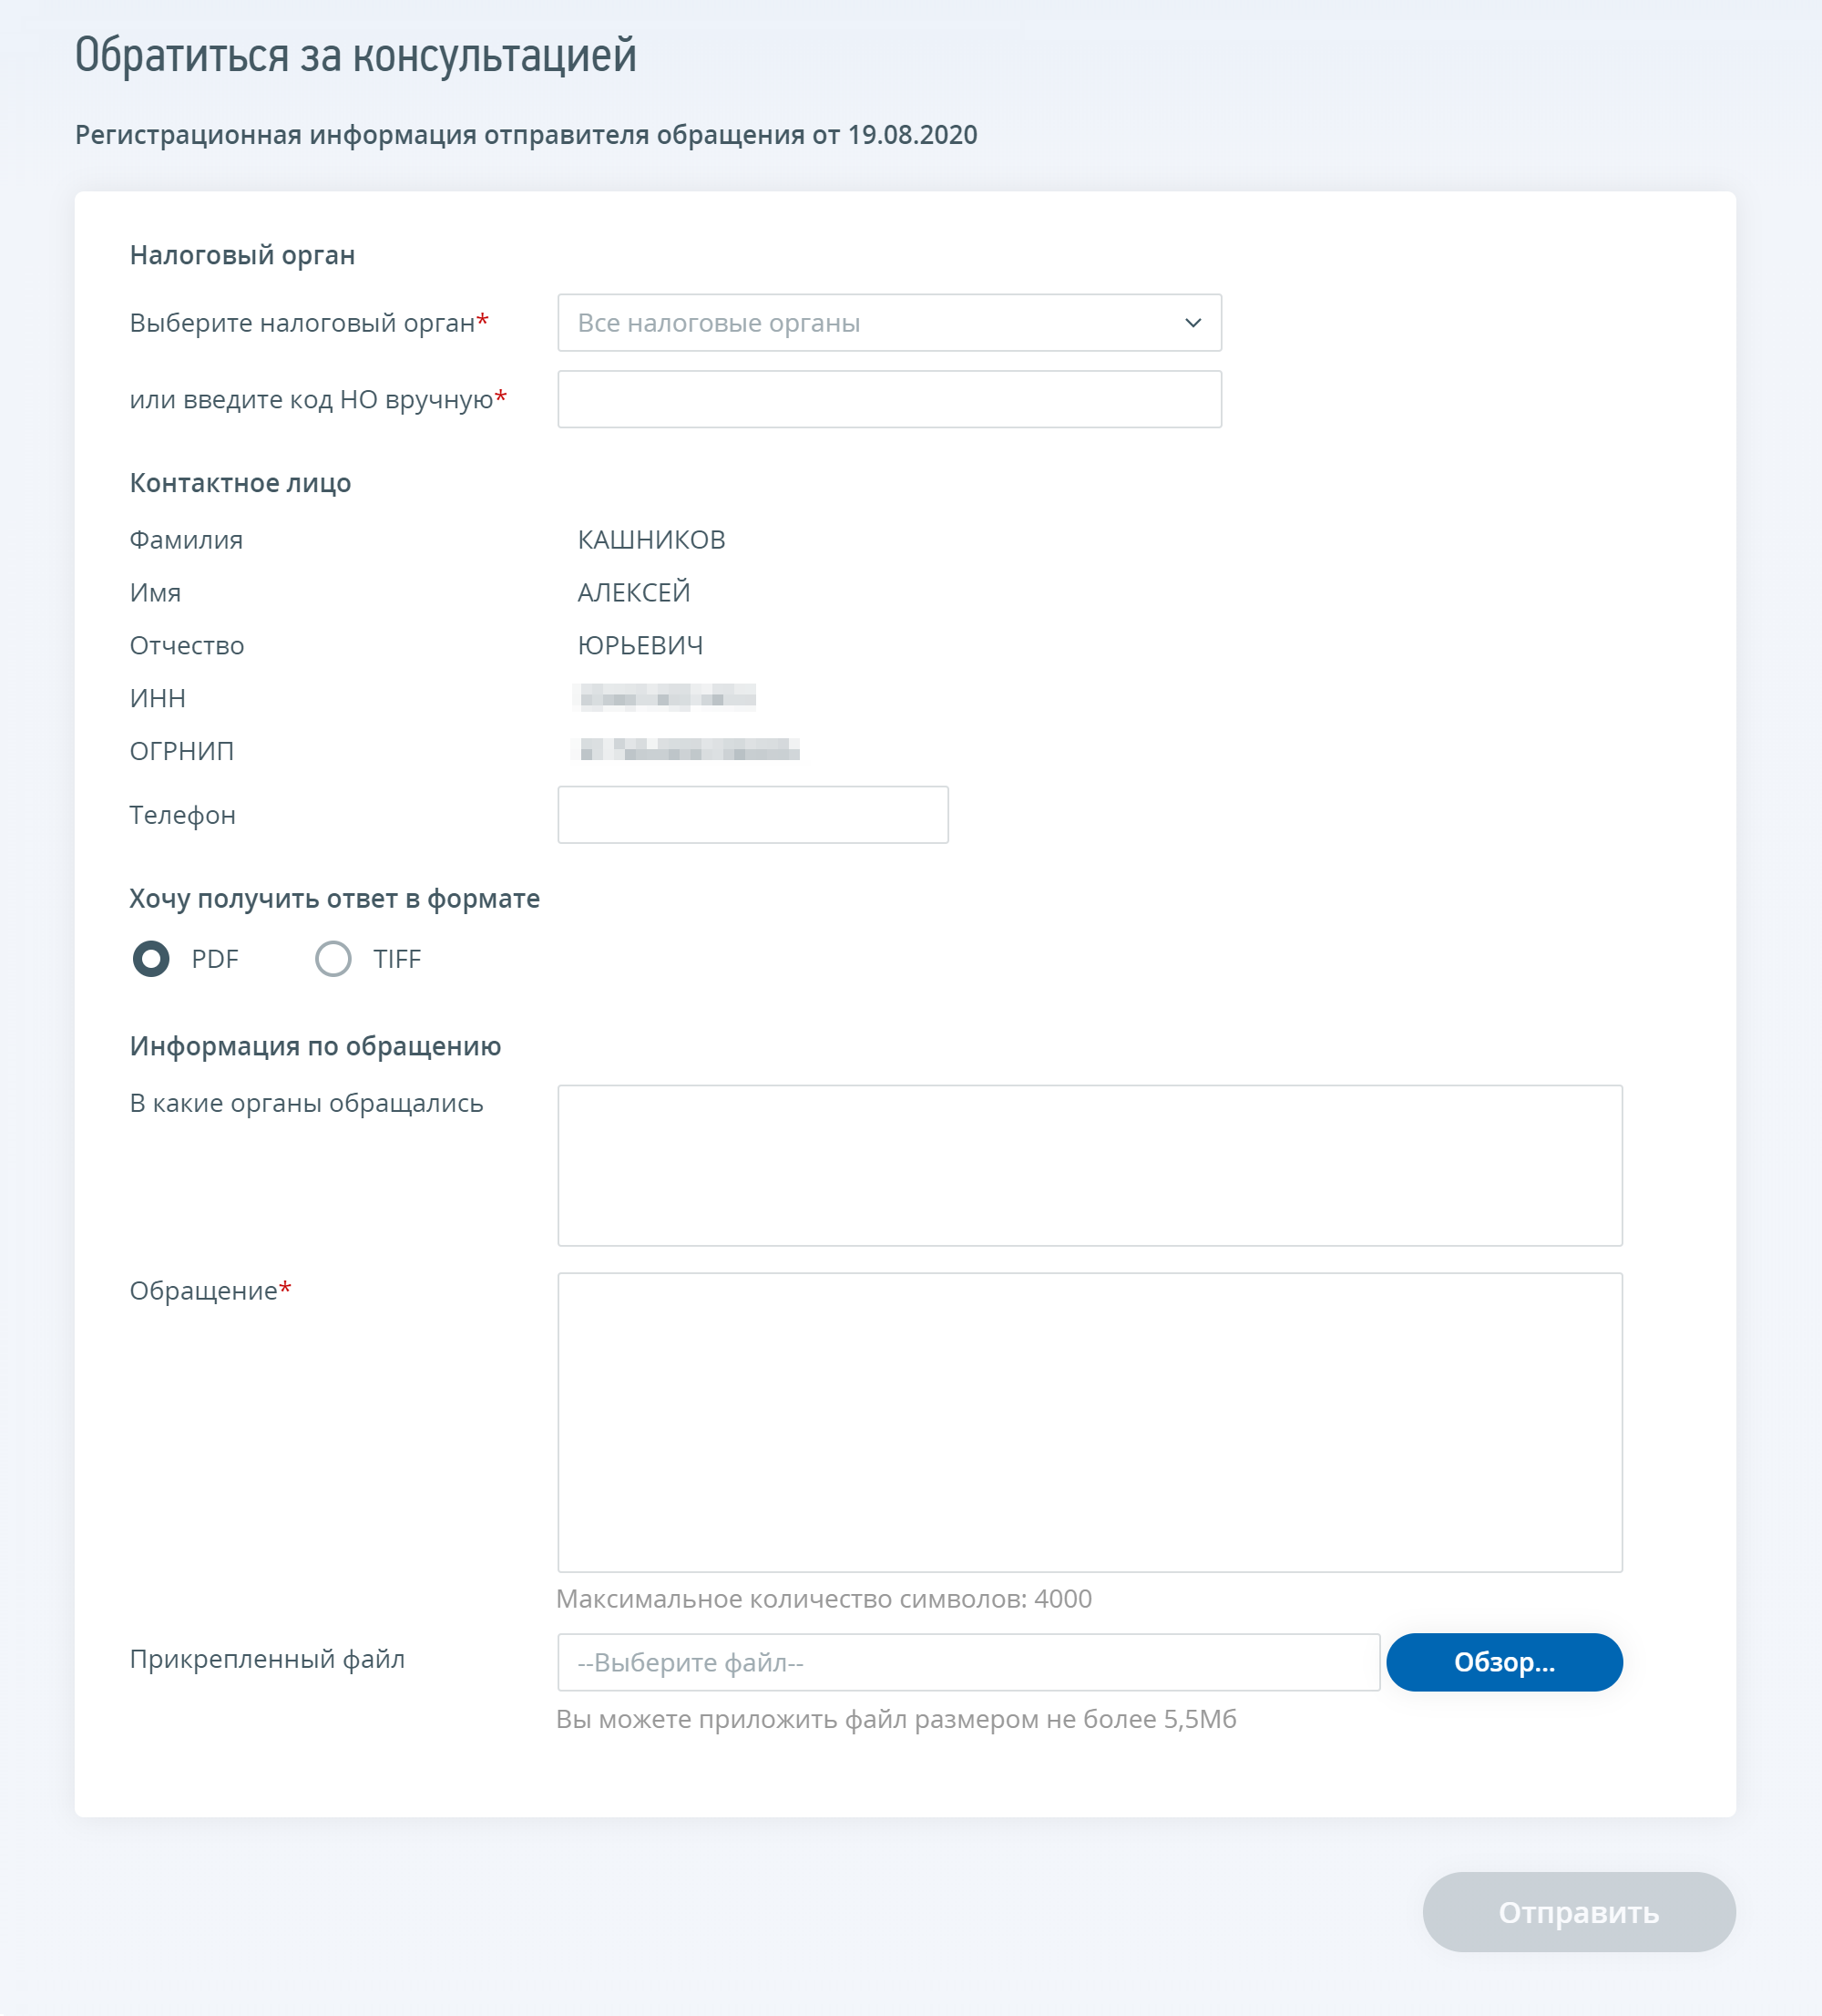1822x2016 pixels.
Task: Click the blurred ИНН value
Action: coord(666,697)
